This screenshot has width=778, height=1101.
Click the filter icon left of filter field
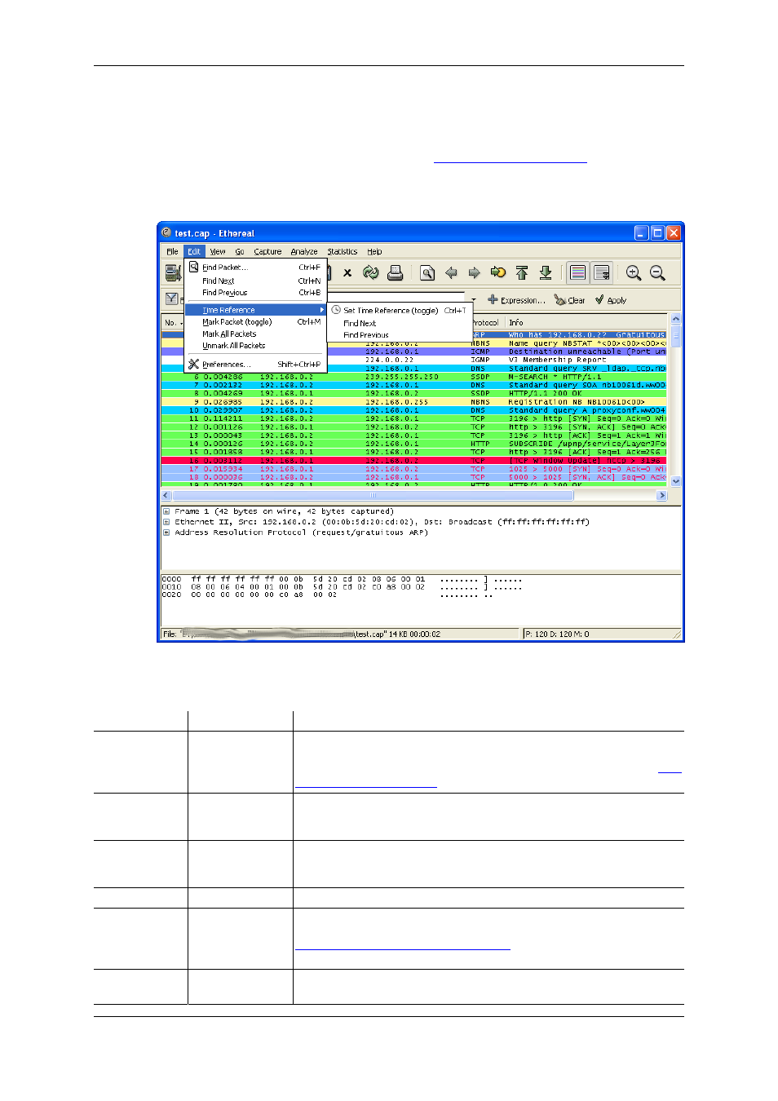point(172,299)
